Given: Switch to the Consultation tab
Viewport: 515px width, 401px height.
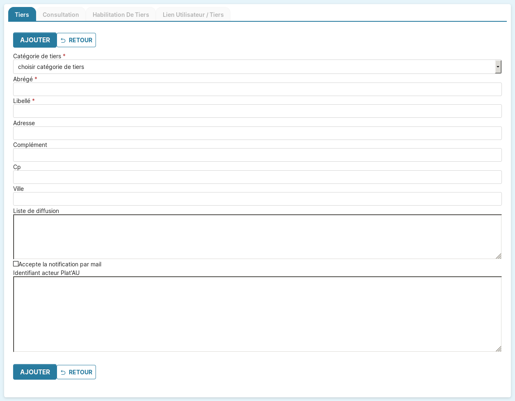Looking at the screenshot, I should (61, 15).
